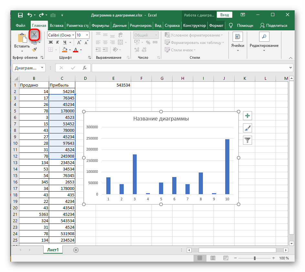Switch to Page Layout view
This screenshot has width=305, height=272.
click(x=212, y=258)
